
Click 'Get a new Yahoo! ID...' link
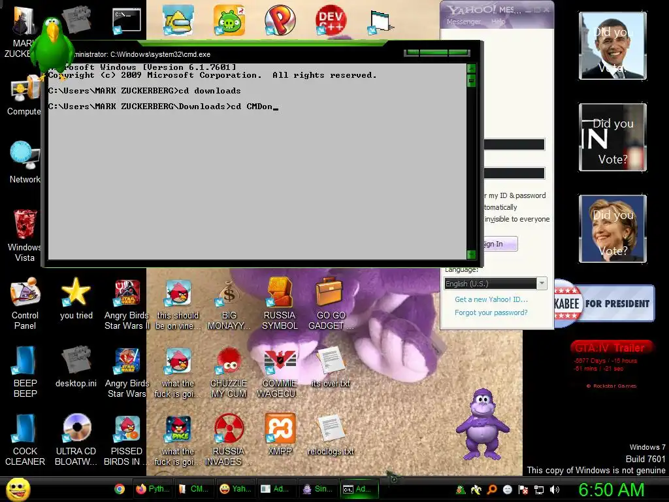click(x=491, y=299)
